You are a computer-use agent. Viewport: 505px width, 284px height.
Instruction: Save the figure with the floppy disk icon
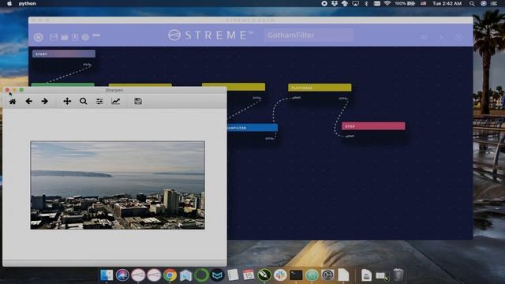[138, 101]
